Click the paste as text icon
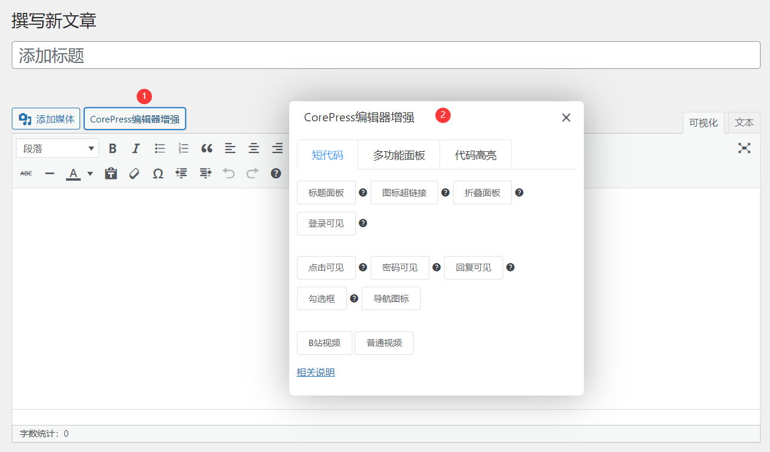The height and width of the screenshot is (452, 770). (x=111, y=174)
